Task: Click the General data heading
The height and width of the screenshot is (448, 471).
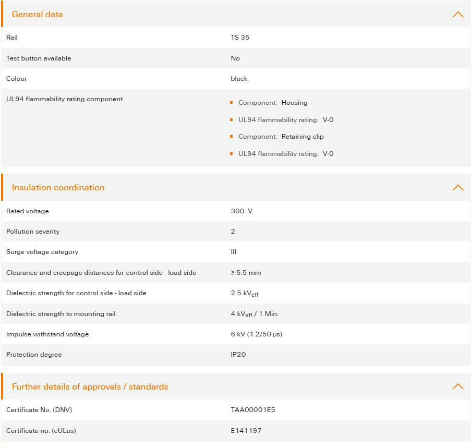Action: 37,15
